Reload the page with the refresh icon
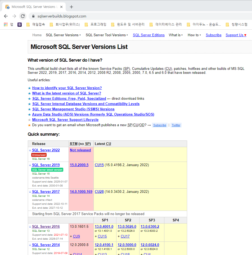The image size is (252, 255). (x=23, y=16)
